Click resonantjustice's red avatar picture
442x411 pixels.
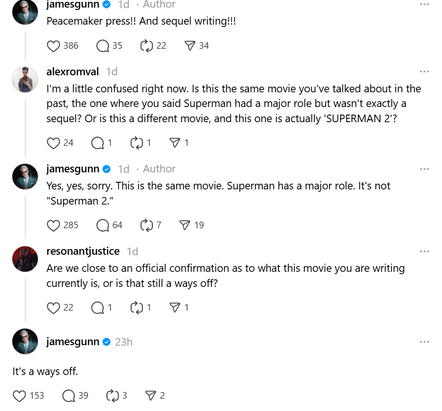pos(25,259)
